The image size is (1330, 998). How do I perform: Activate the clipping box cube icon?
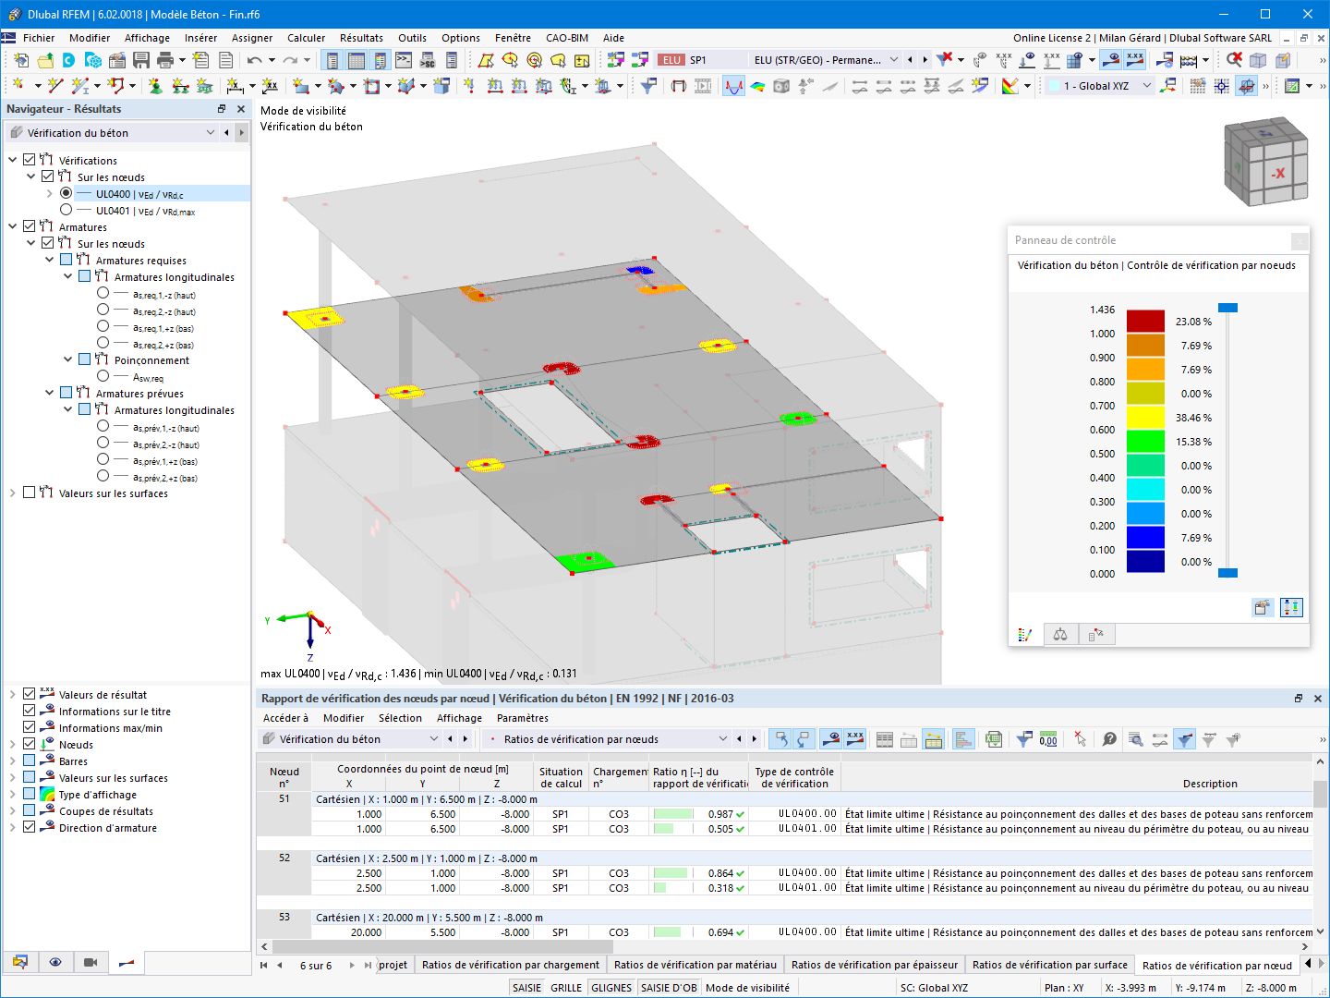click(x=1258, y=60)
